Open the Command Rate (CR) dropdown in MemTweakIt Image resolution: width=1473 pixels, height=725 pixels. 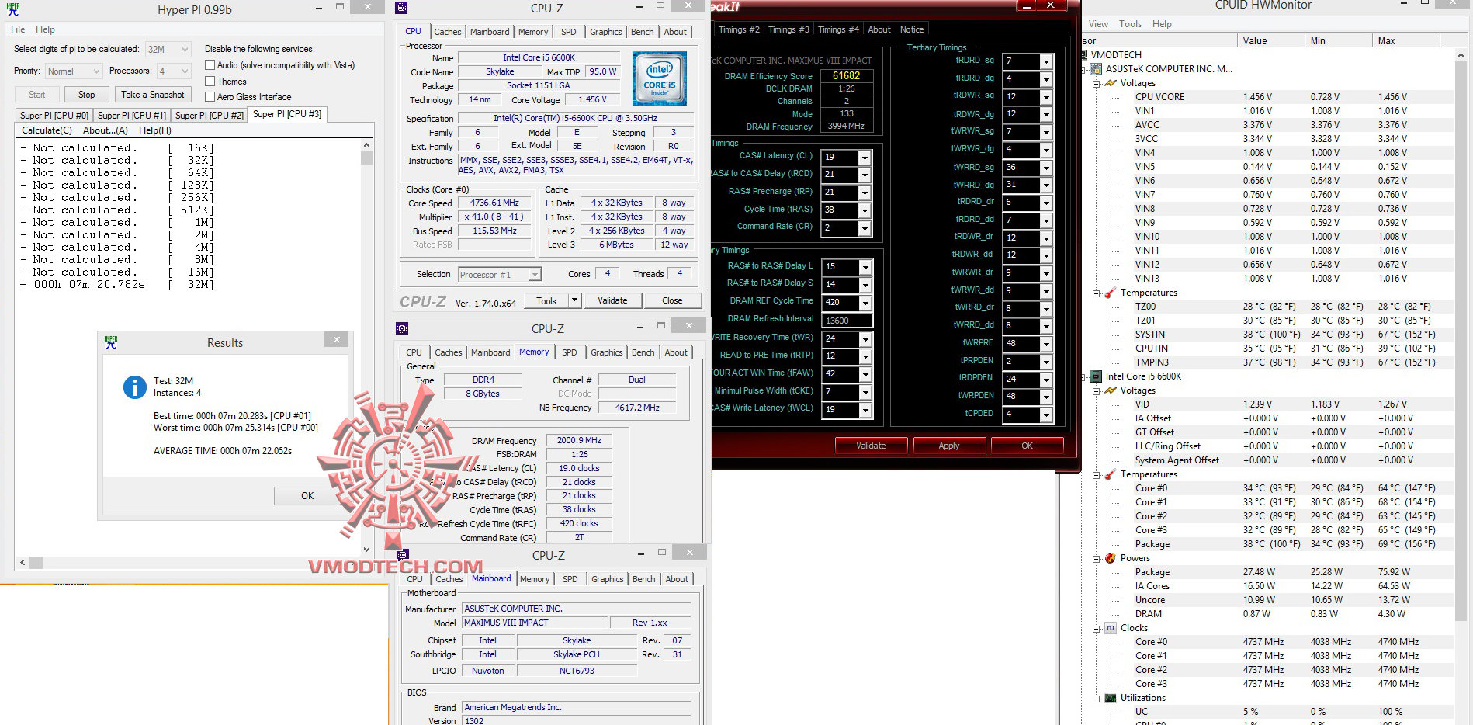coord(864,228)
